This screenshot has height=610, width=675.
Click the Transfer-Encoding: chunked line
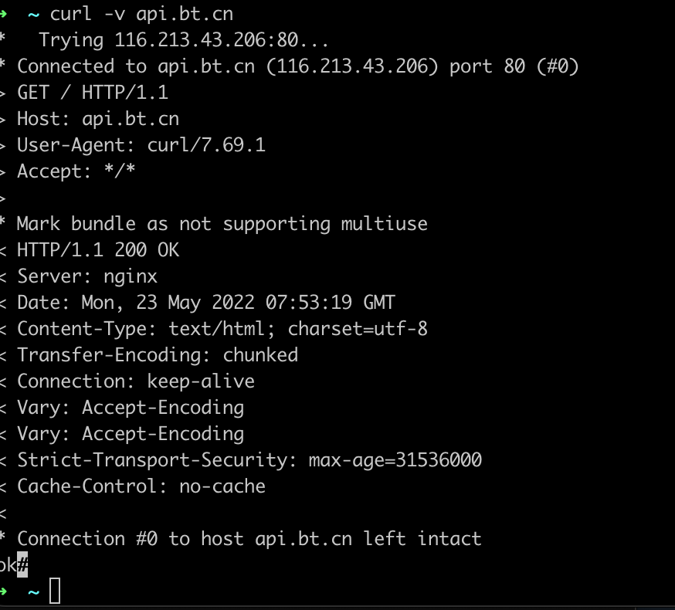tap(158, 355)
